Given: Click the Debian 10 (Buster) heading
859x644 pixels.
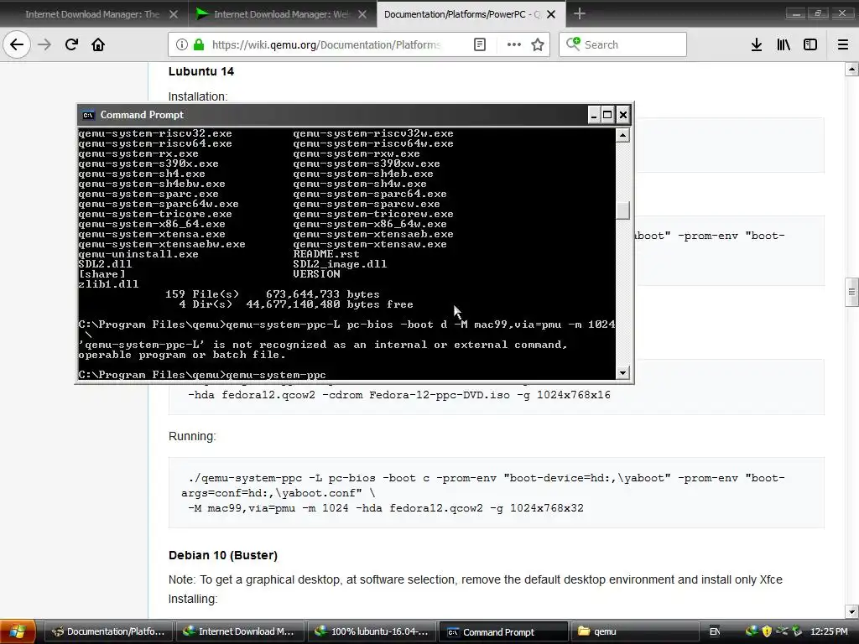Looking at the screenshot, I should tap(223, 555).
